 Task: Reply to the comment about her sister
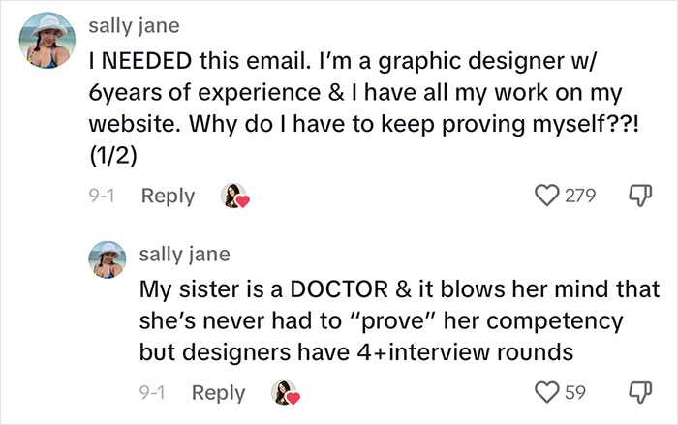click(218, 393)
